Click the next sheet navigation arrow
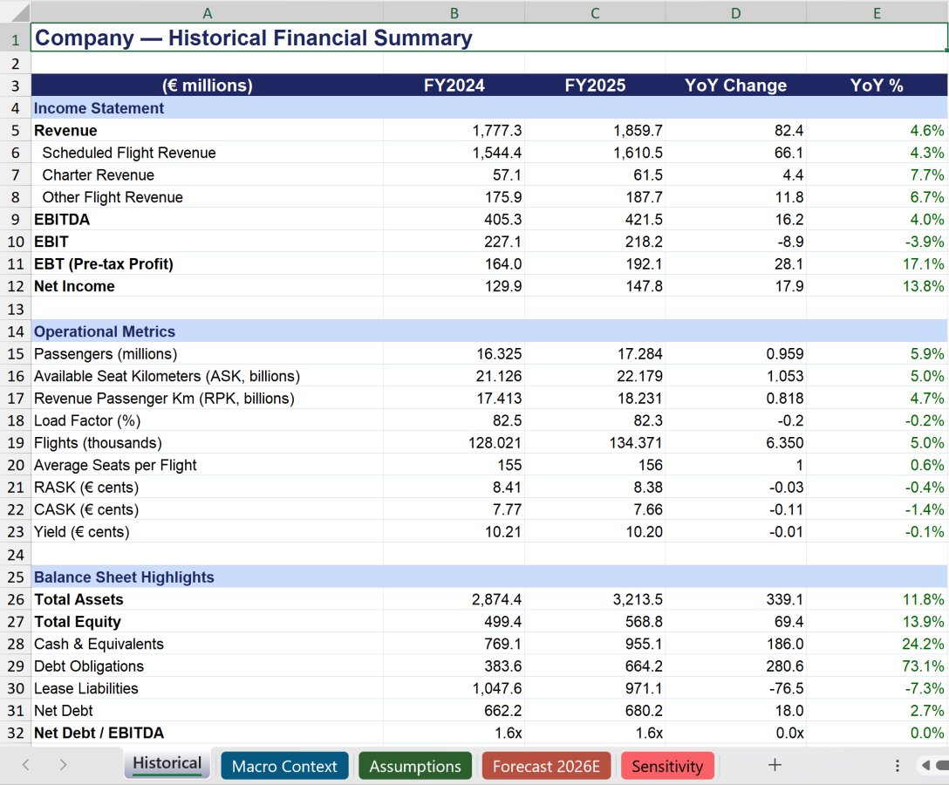 pyautogui.click(x=63, y=765)
